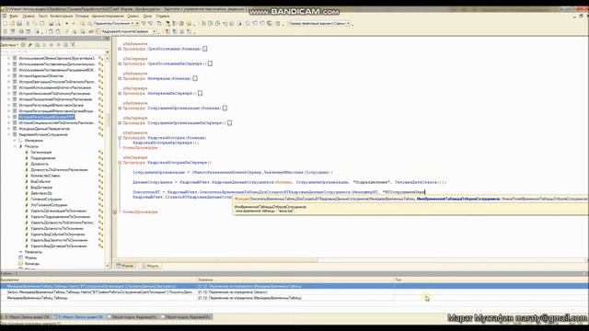589x331 pixels.
Task: Click the magnifier search icon beside ПараметрыПолучения field
Action: tap(90, 23)
